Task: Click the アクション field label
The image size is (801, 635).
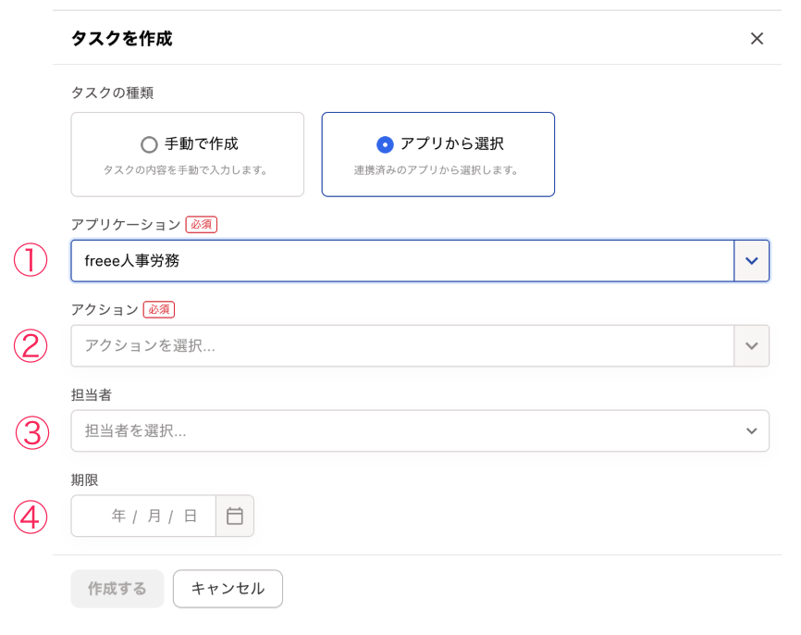Action: 105,309
